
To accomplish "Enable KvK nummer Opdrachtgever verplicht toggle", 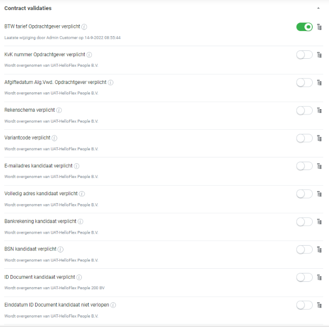I will coord(304,55).
